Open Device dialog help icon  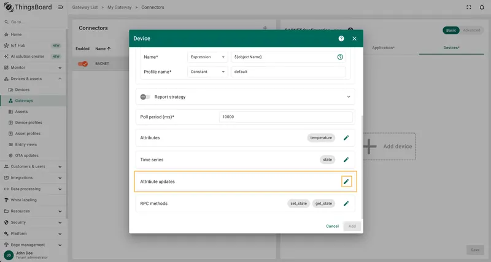[x=341, y=39]
